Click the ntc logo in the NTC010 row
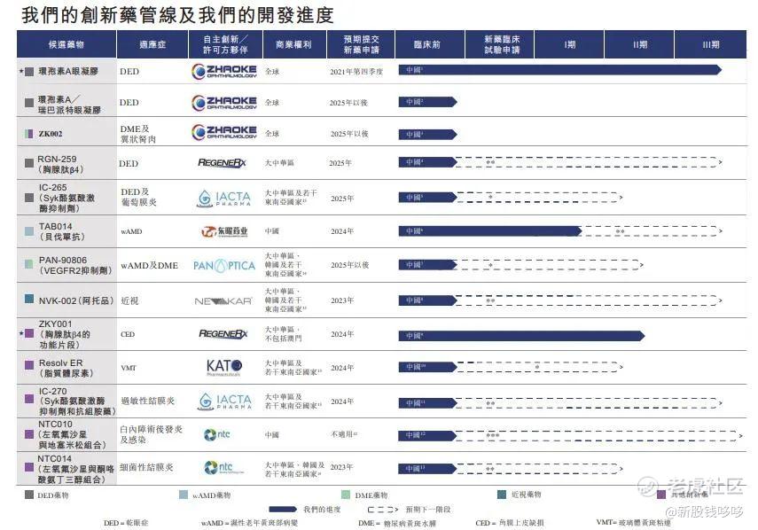This screenshot has height=530, width=758. (x=217, y=434)
